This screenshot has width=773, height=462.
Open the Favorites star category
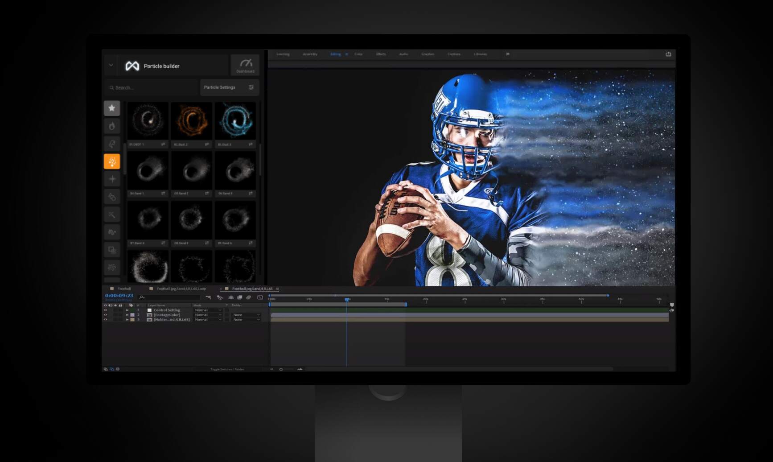click(112, 108)
